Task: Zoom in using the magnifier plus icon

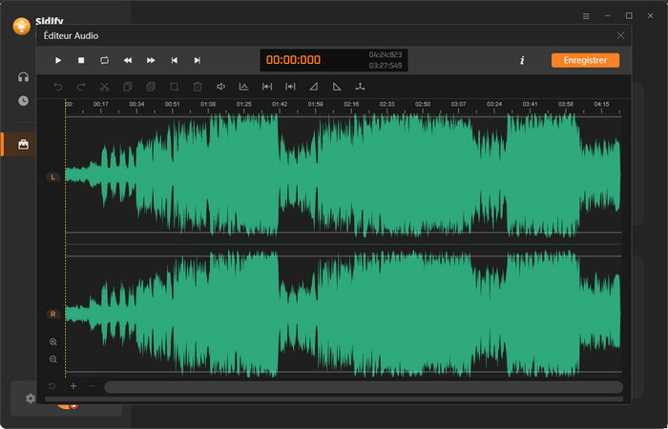Action: point(52,341)
